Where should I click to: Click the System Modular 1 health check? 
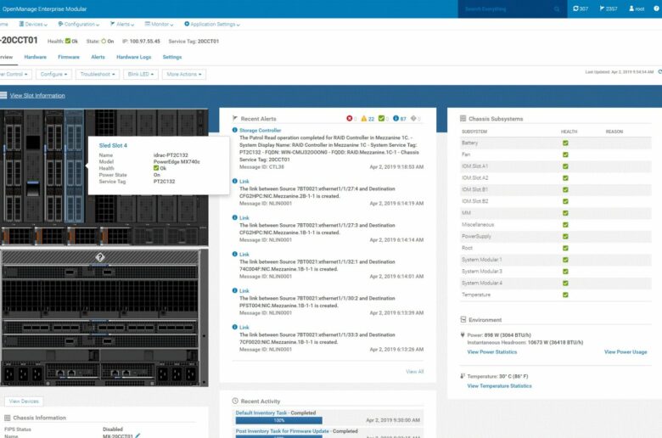[x=565, y=260]
